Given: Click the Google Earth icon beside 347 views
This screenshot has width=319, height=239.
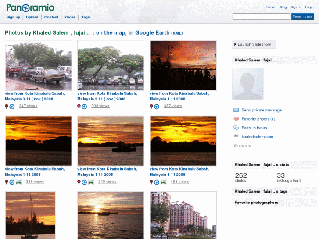Looking at the screenshot, I should pos(12,107).
